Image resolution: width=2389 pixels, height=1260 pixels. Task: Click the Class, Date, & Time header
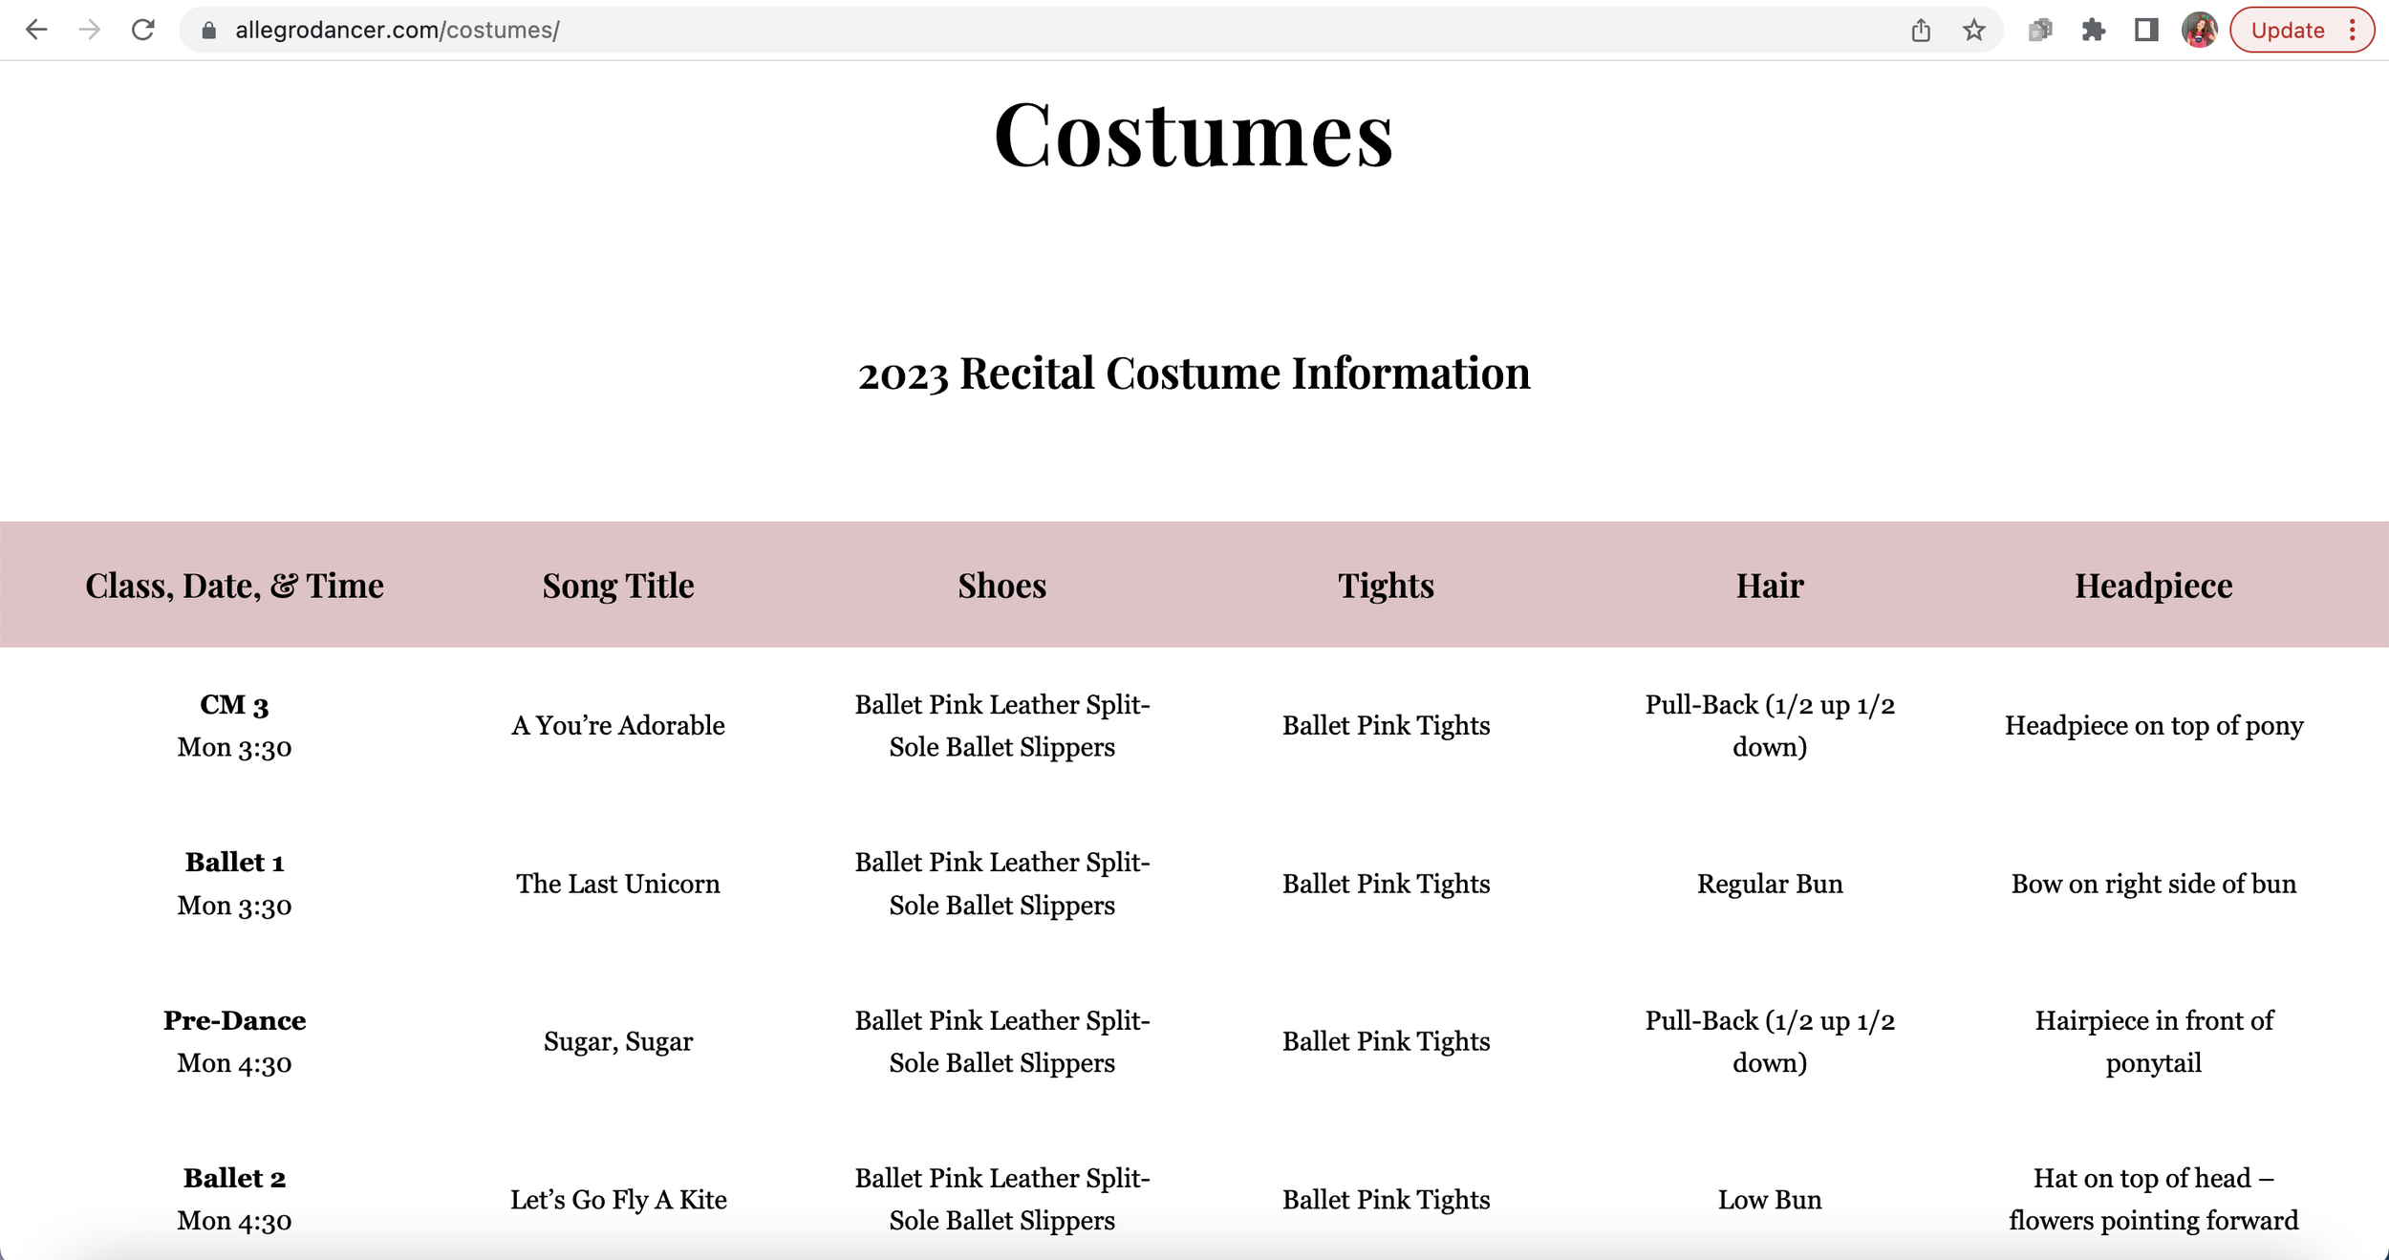pos(234,586)
